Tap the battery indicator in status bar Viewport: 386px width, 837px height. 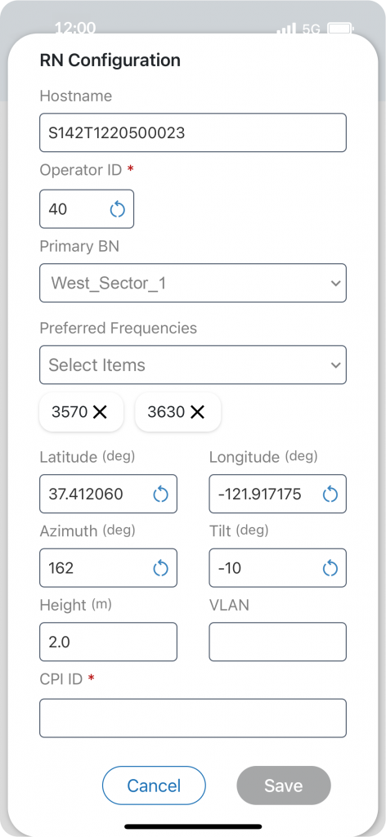340,29
